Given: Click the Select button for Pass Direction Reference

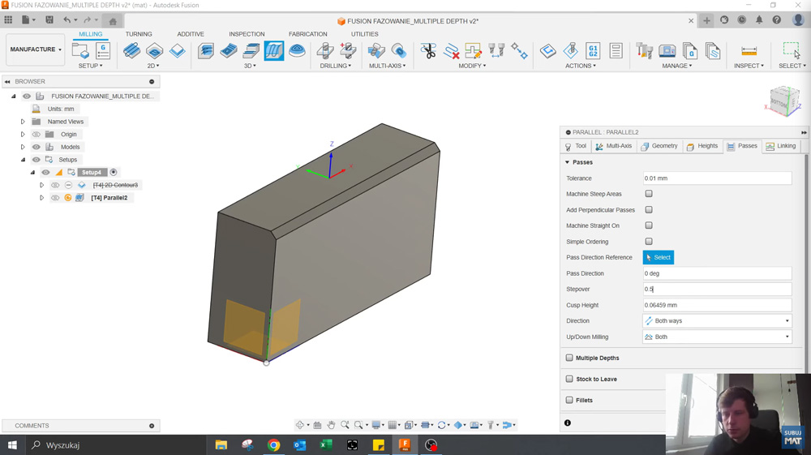Looking at the screenshot, I should pos(658,257).
